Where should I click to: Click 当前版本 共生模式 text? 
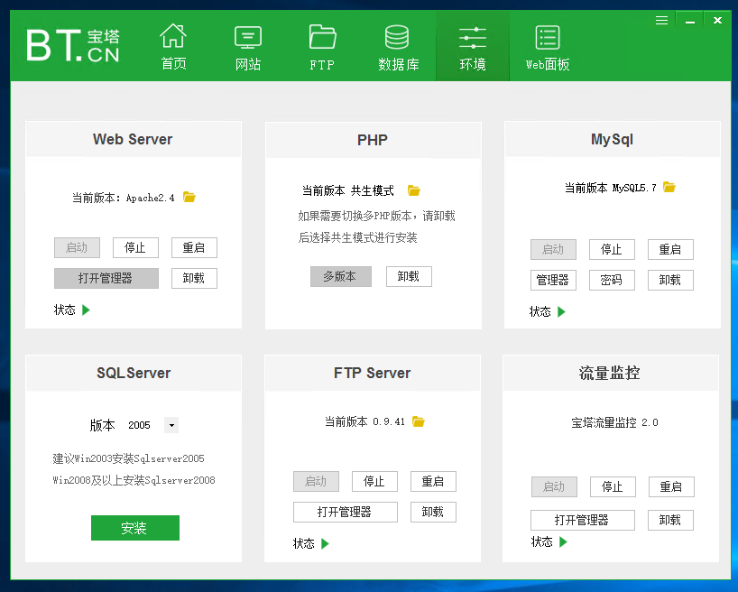coord(348,190)
